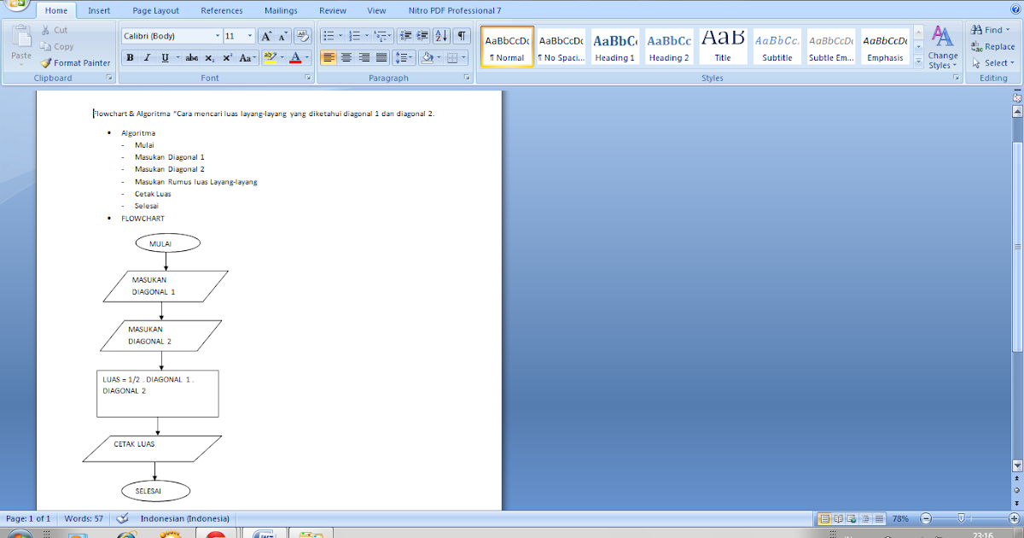Sort text alphabetically with A-Z icon
The image size is (1024, 538).
(x=441, y=36)
